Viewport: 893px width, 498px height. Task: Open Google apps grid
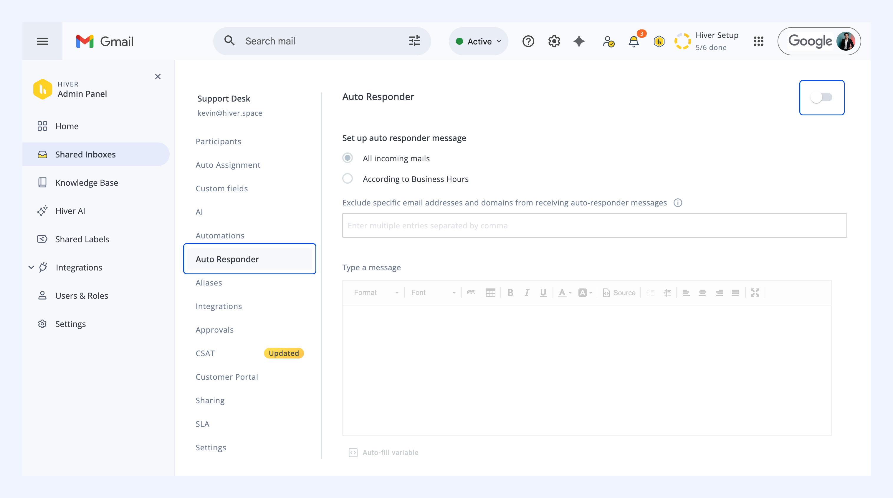pos(758,41)
